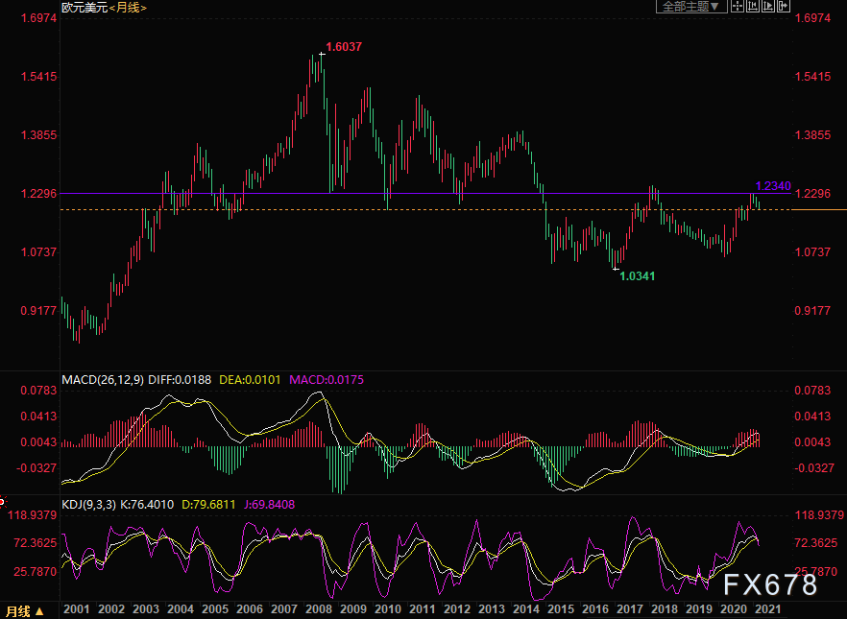
Task: Click the chart play-forward icon
Action: point(768,7)
